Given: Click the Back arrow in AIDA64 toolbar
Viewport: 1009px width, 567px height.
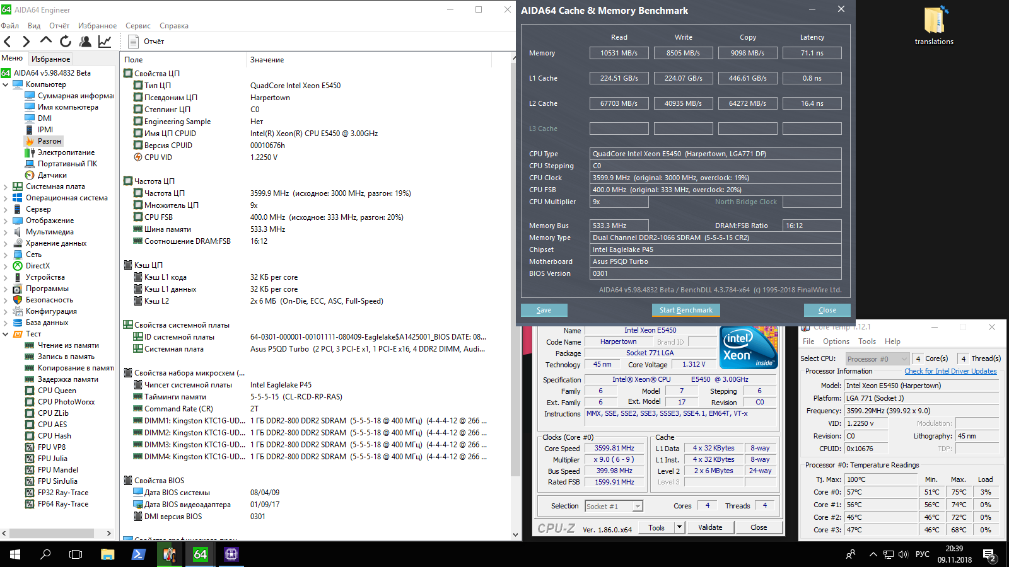Looking at the screenshot, I should point(8,42).
